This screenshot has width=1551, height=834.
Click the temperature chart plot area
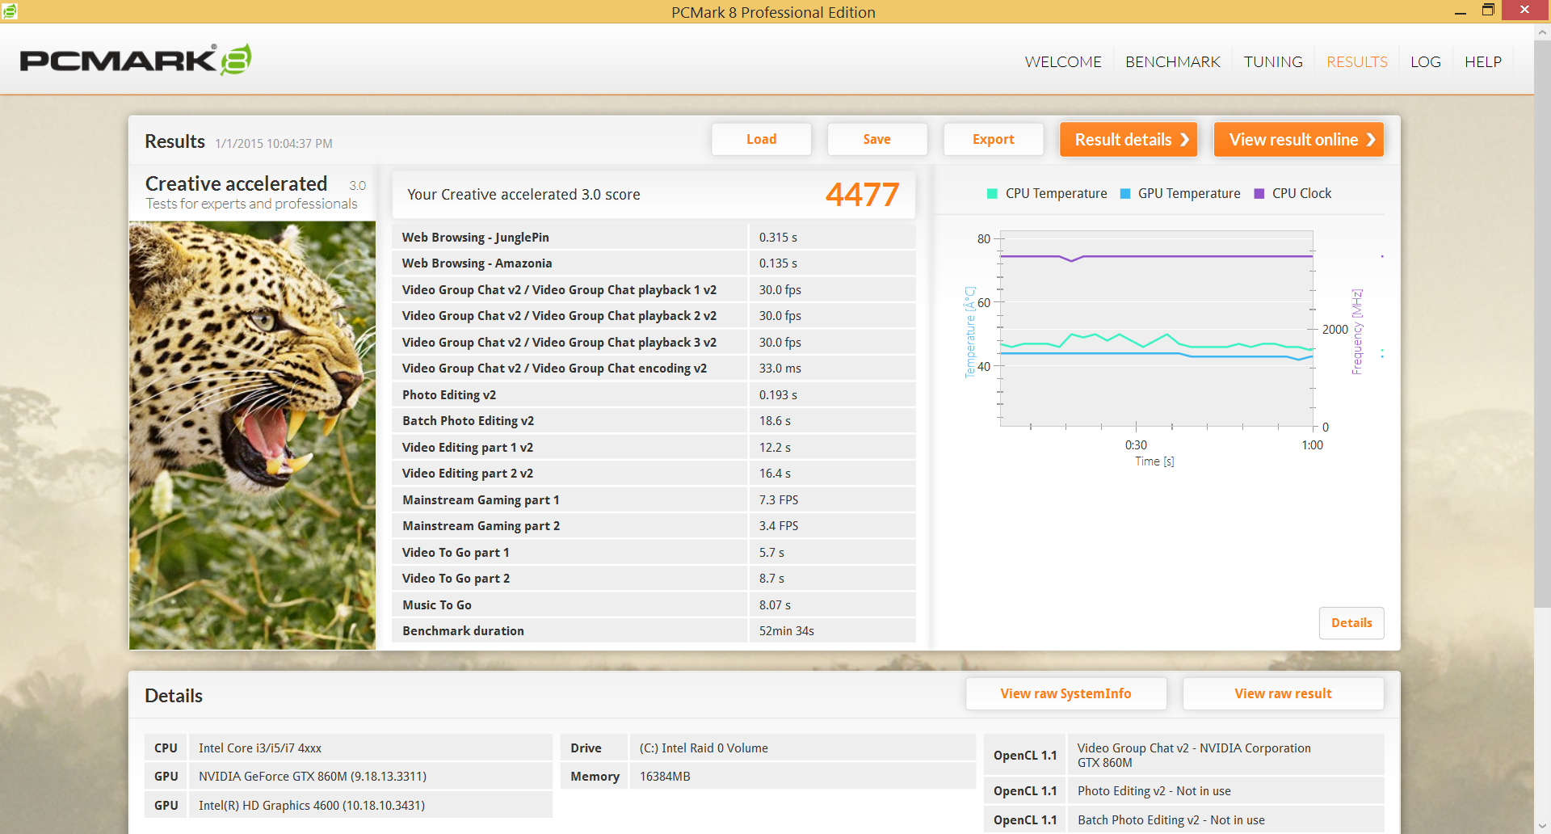tap(1157, 328)
